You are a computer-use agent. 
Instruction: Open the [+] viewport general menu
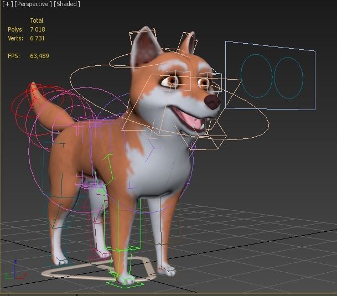8,4
